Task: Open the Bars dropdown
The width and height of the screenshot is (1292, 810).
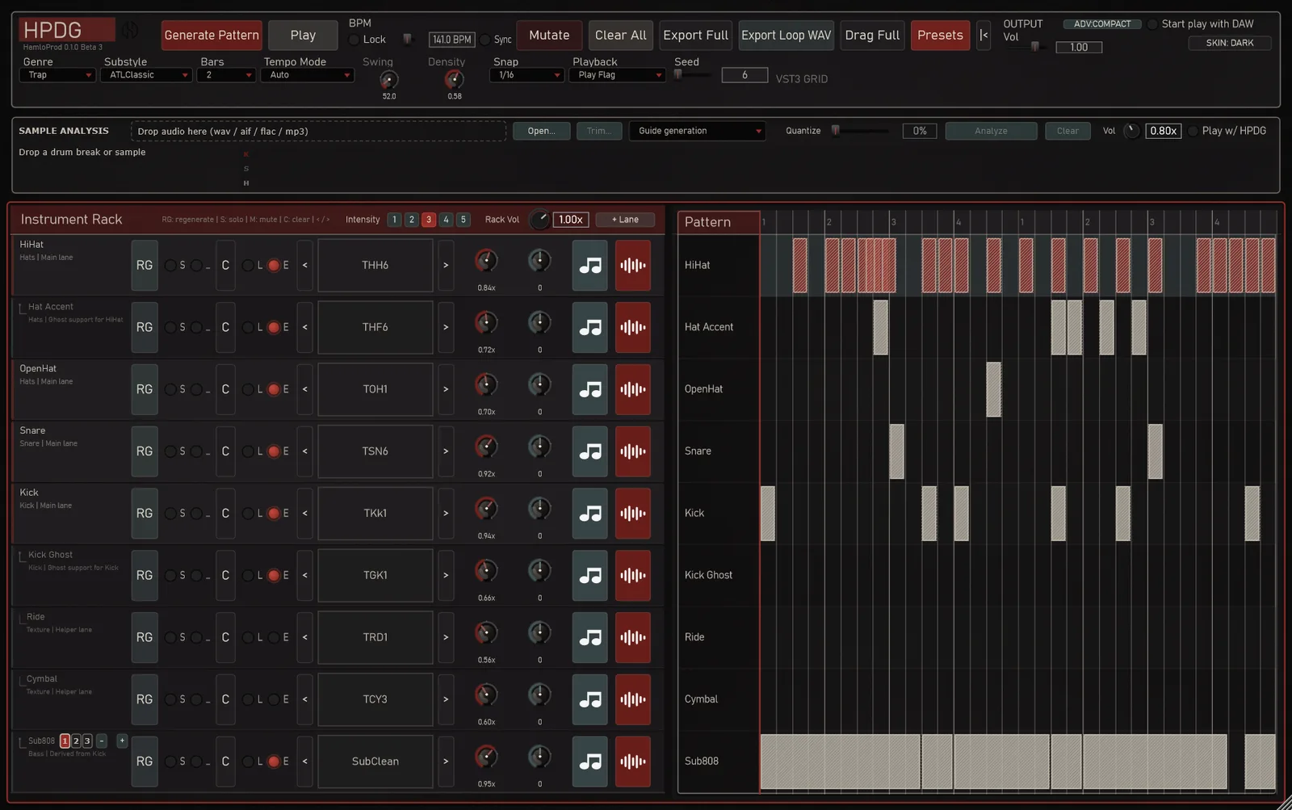Action: click(x=226, y=75)
